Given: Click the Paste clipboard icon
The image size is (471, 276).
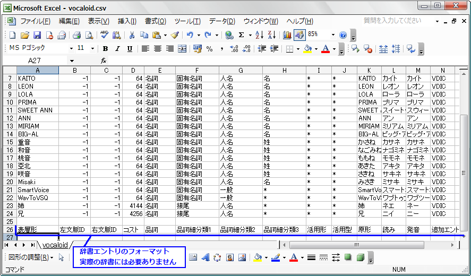Looking at the screenshot, I should point(156,35).
